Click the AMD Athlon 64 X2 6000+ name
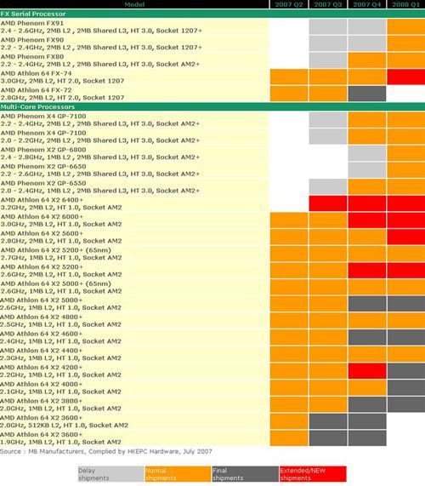425x486 pixels. [42, 217]
